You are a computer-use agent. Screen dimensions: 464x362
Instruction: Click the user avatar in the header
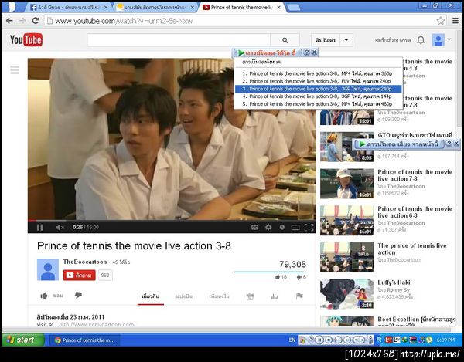[438, 40]
